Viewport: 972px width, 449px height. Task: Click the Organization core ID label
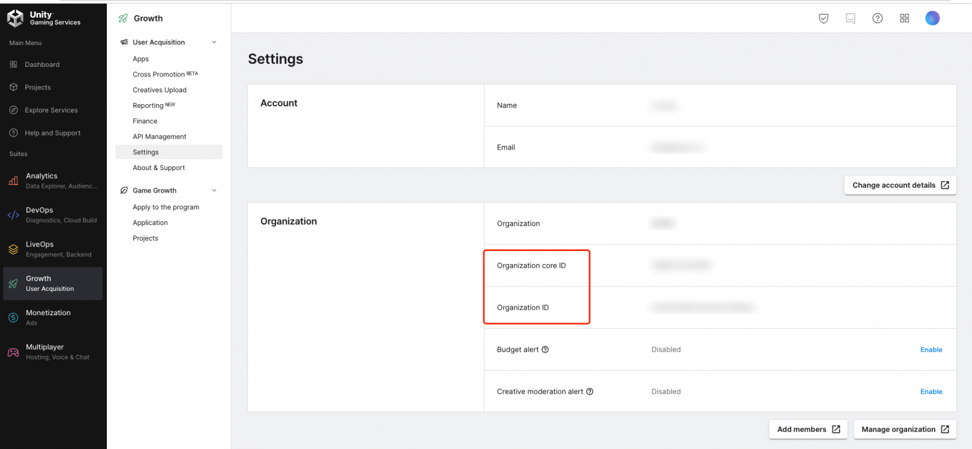point(531,266)
